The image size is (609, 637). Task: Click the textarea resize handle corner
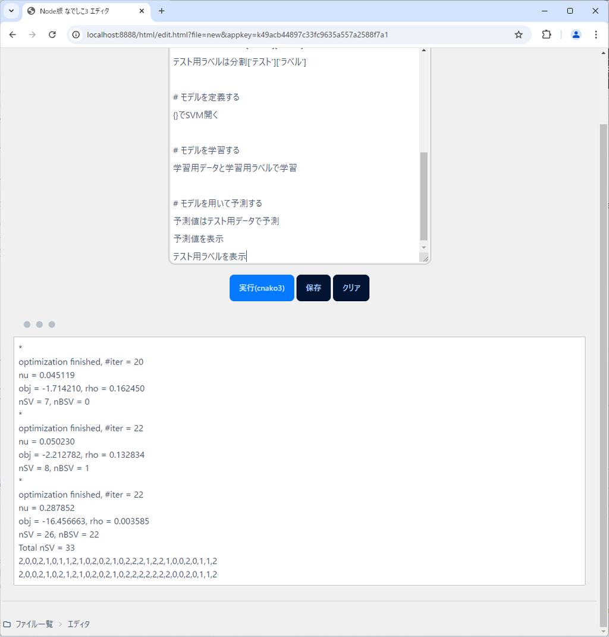pyautogui.click(x=425, y=258)
